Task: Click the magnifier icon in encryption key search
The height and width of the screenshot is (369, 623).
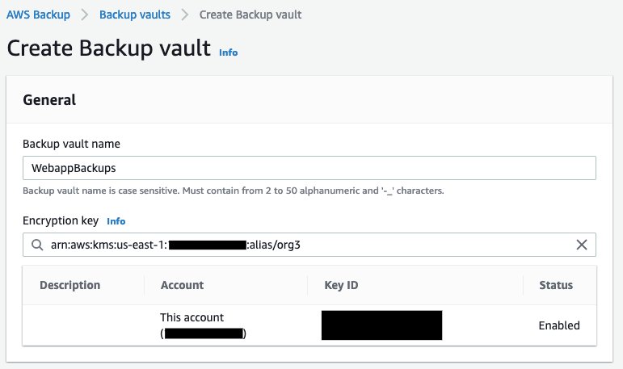Action: coord(37,245)
